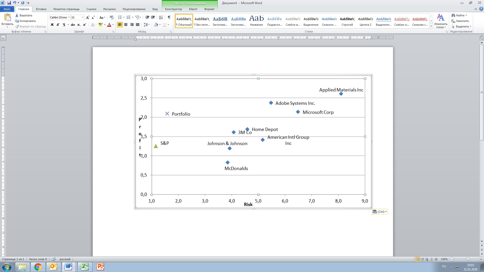Apply the Название style
The width and height of the screenshot is (484, 272).
click(x=256, y=21)
